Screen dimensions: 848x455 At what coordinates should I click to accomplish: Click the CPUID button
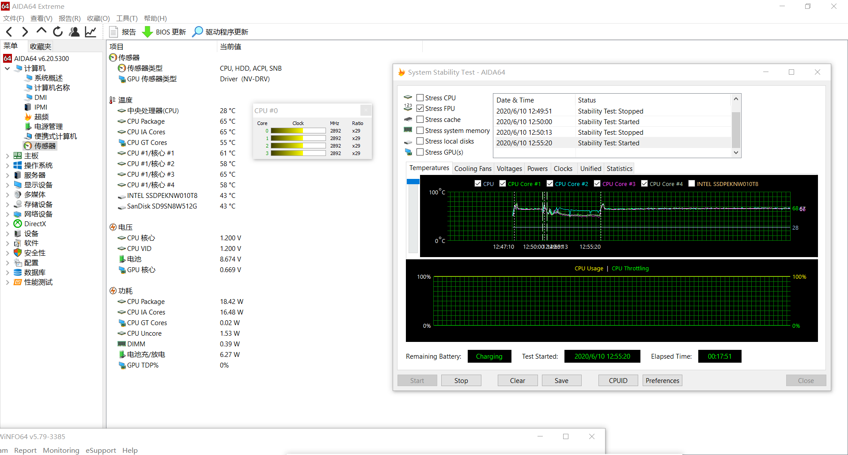tap(618, 381)
